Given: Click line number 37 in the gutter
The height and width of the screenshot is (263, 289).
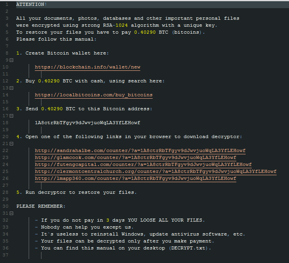Looking at the screenshot, I should [x=5, y=255].
